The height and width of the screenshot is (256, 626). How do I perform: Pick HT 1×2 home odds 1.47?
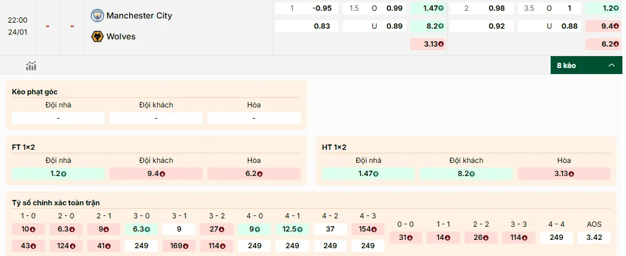coord(368,174)
